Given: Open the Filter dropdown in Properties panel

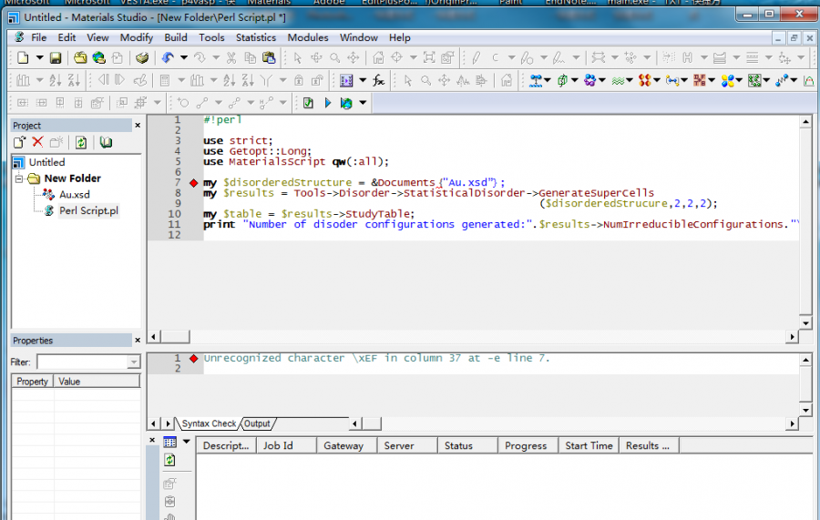Looking at the screenshot, I should [x=134, y=362].
